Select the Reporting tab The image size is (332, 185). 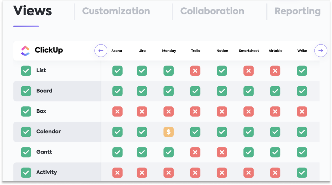click(x=297, y=11)
